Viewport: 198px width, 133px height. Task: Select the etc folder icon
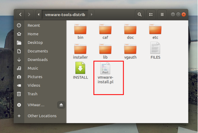pyautogui.click(x=155, y=29)
